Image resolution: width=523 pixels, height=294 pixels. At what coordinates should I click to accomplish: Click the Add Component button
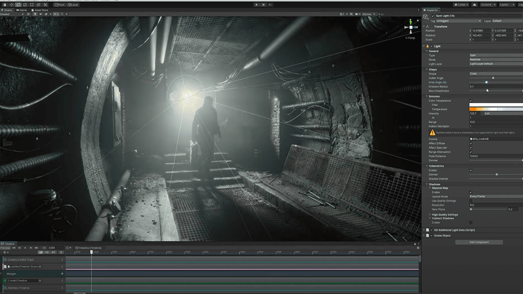click(479, 242)
